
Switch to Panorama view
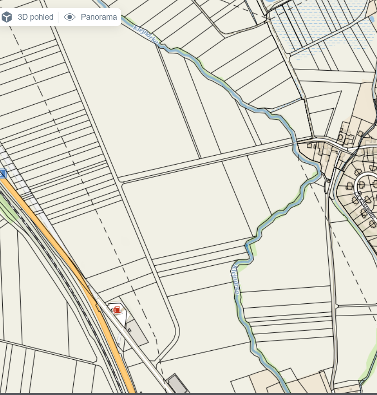(x=98, y=17)
